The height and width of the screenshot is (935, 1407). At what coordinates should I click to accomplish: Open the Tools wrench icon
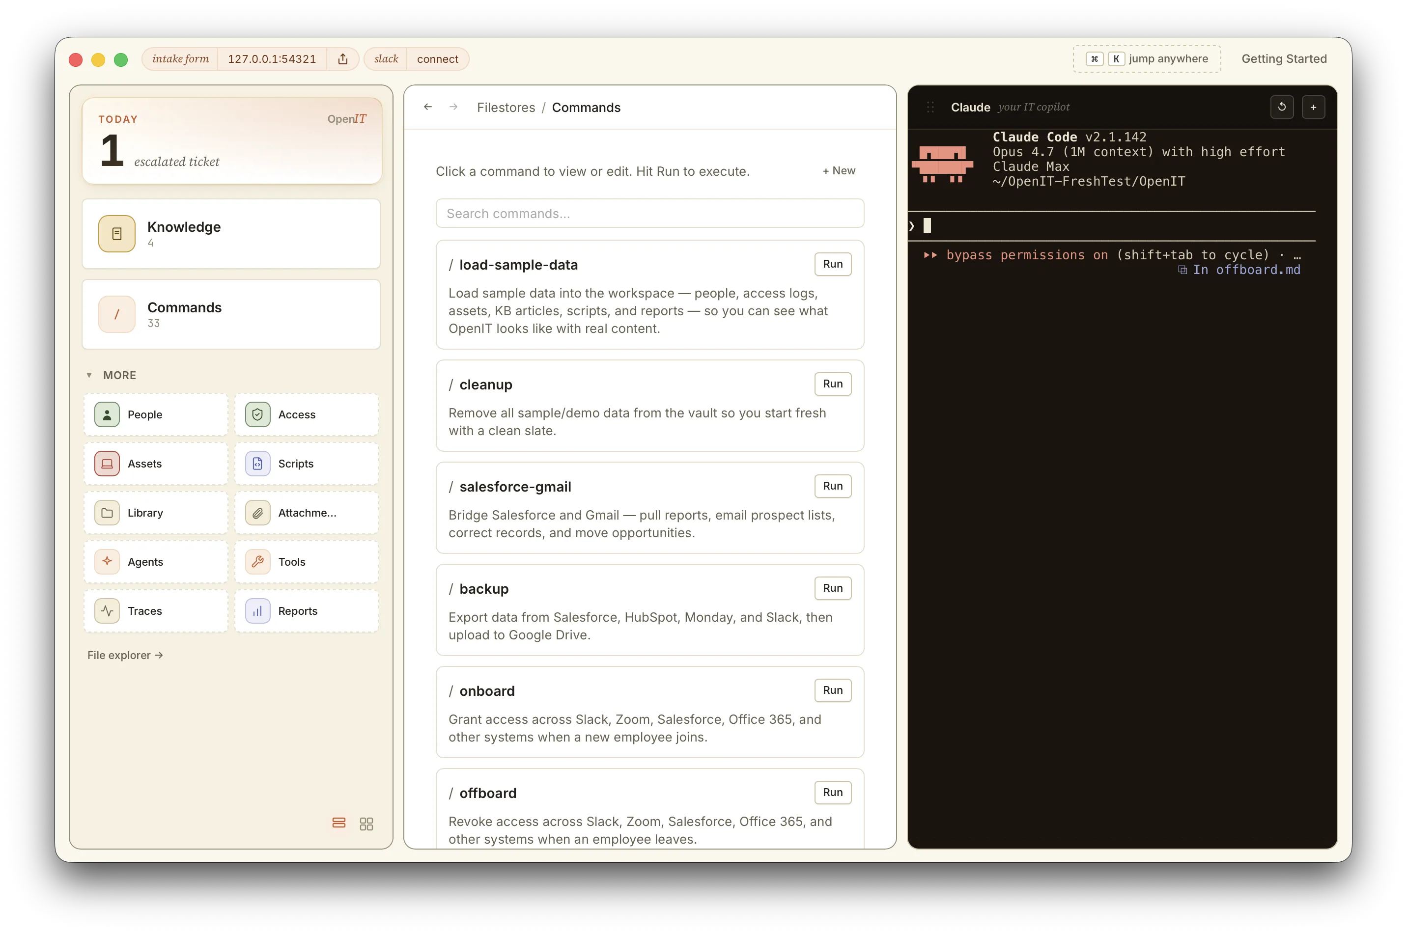257,562
